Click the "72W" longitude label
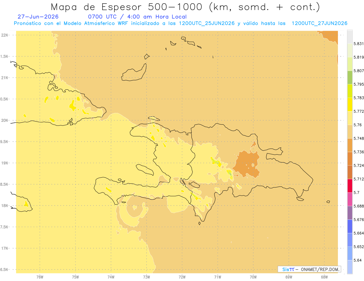 182,277
